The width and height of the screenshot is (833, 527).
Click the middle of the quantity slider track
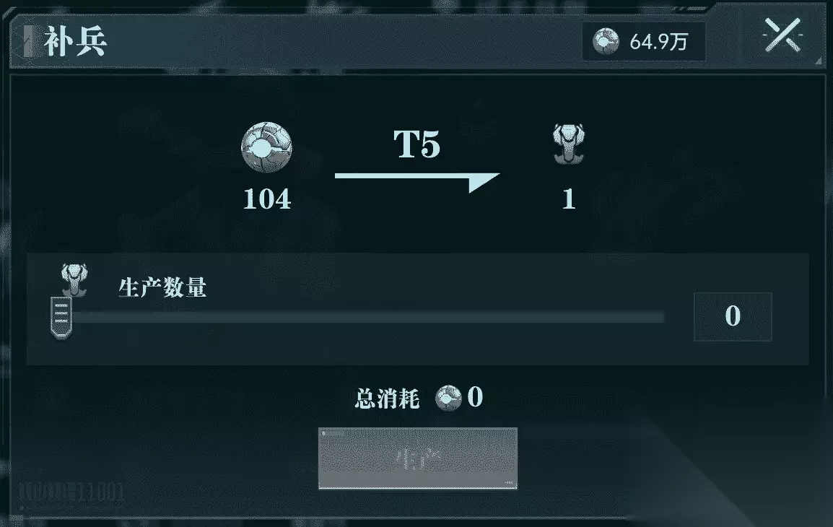[x=367, y=317]
